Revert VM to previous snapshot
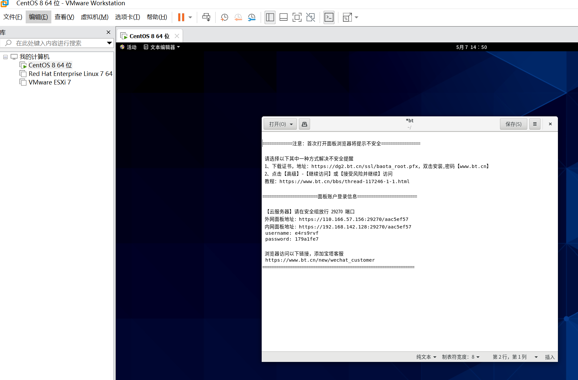Image resolution: width=578 pixels, height=380 pixels. tap(238, 17)
